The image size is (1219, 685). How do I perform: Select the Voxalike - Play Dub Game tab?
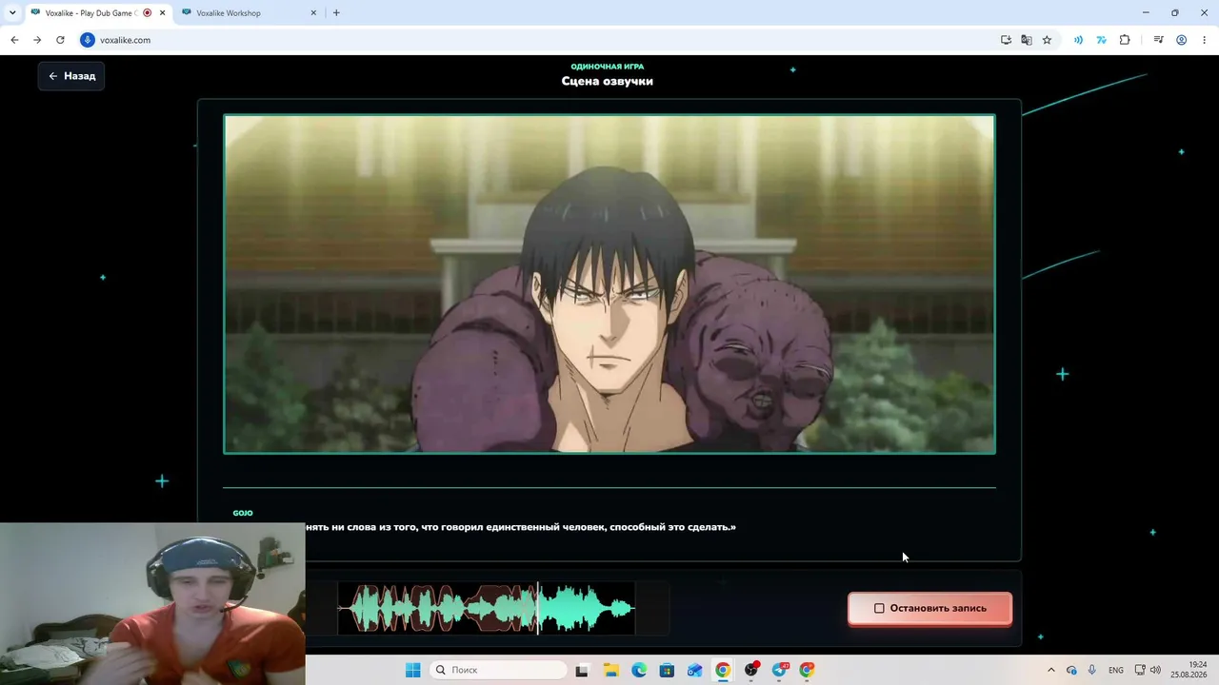click(x=92, y=13)
